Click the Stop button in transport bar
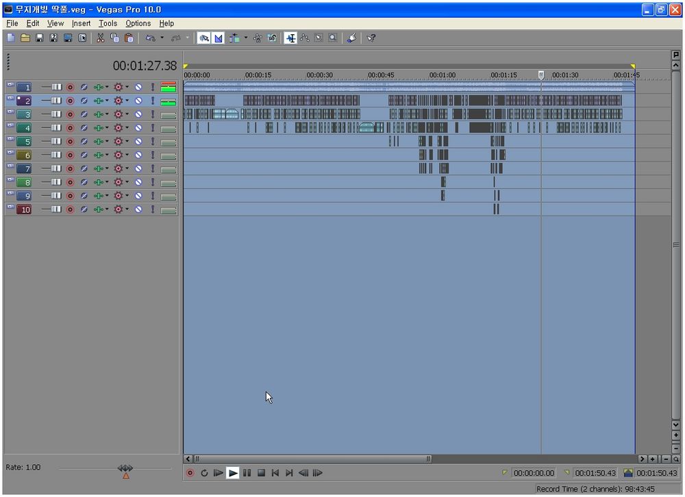Screen dimensions: 685x497 tap(261, 473)
